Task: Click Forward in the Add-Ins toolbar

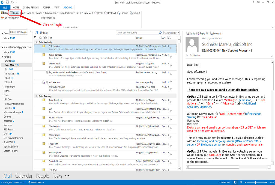Action: (x=123, y=13)
